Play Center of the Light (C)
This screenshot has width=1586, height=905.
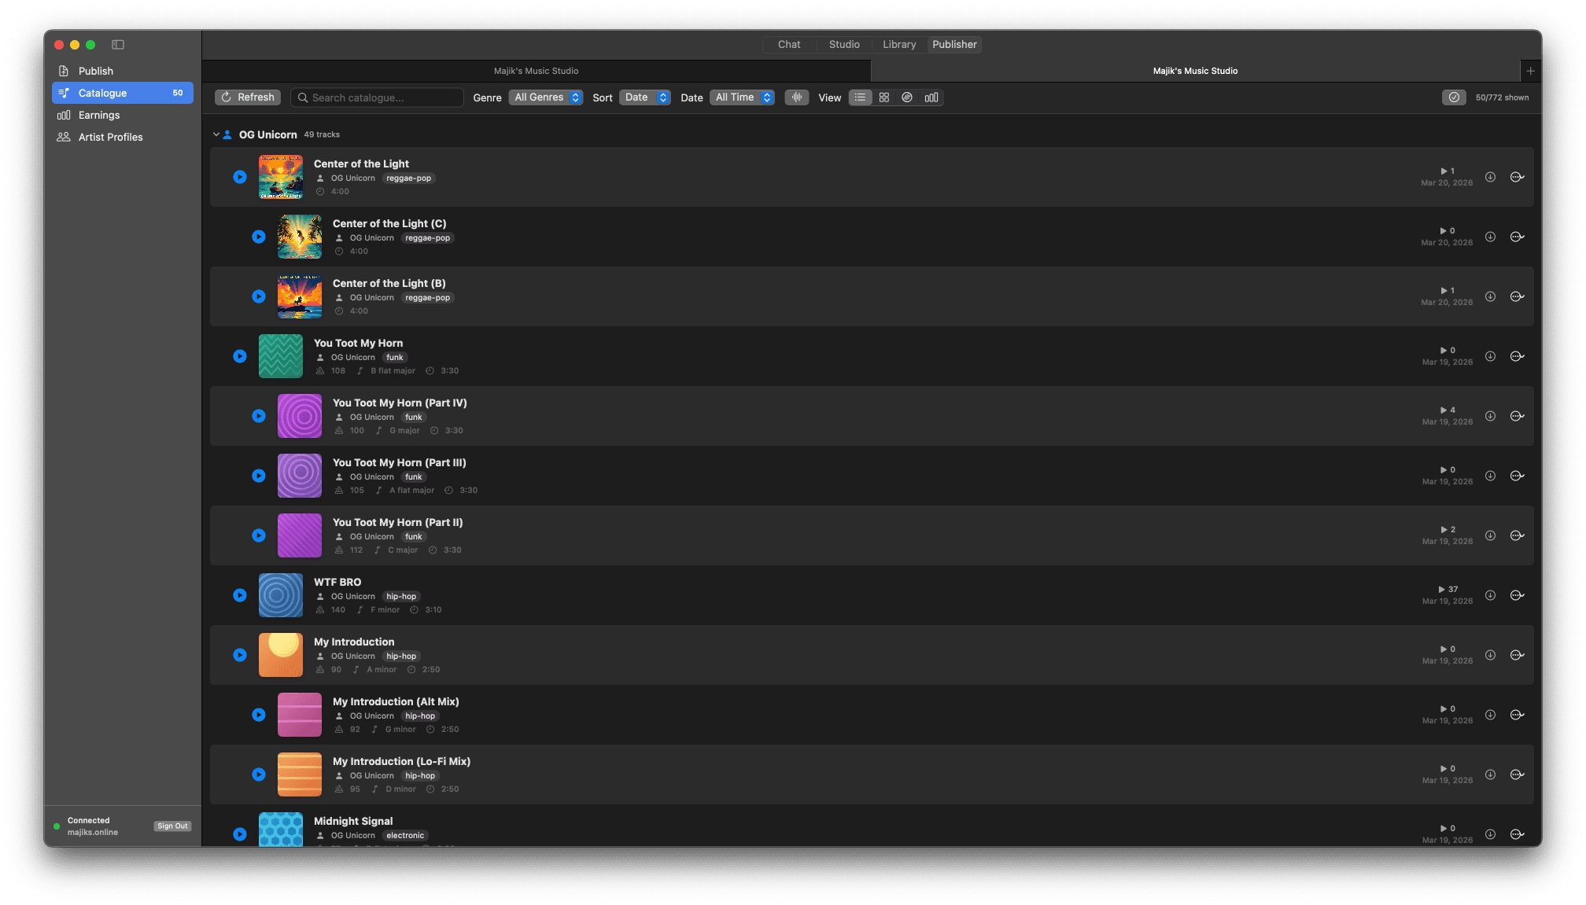click(259, 237)
